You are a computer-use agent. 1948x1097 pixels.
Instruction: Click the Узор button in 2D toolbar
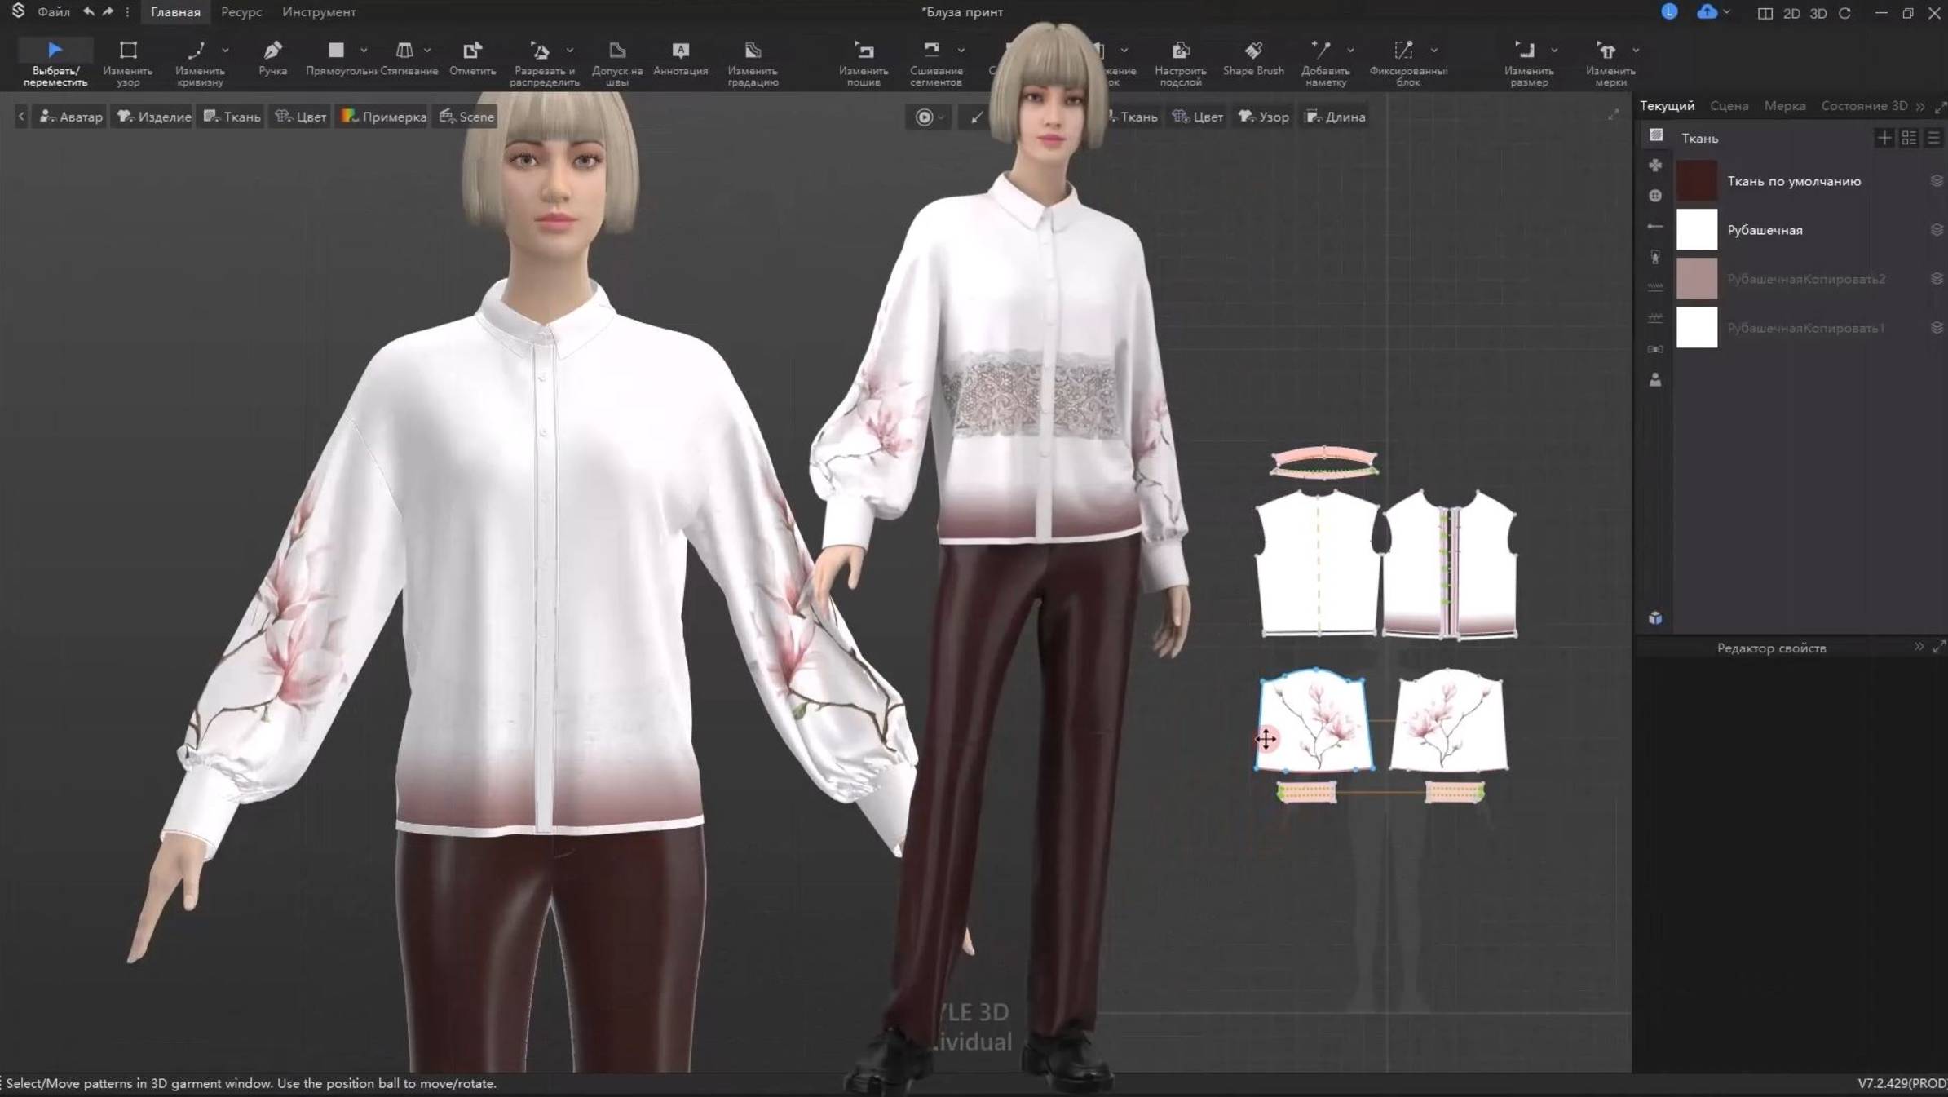pos(1263,117)
